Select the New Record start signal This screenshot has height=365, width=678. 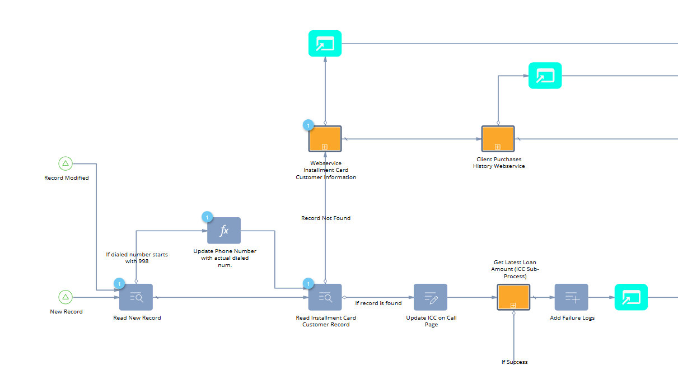coord(66,297)
